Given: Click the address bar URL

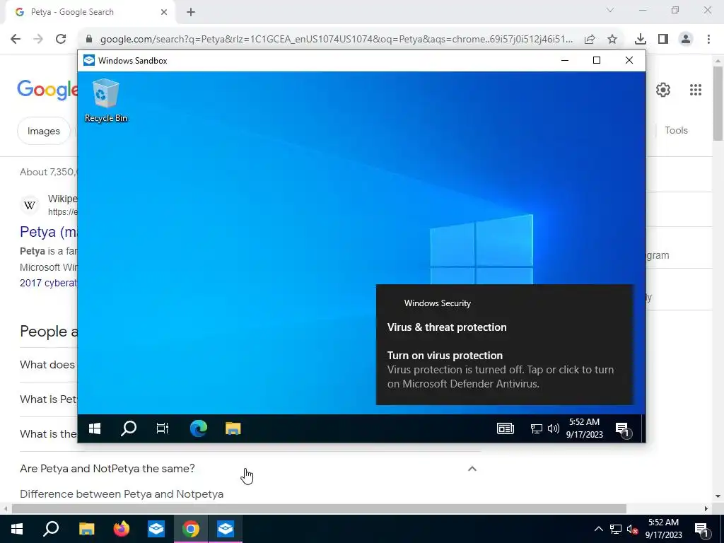Looking at the screenshot, I should pos(336,40).
